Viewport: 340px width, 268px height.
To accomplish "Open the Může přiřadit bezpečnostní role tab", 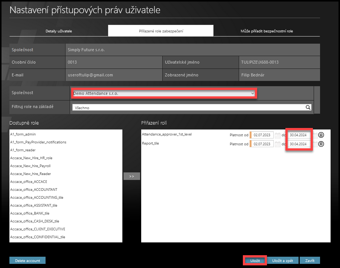I will click(267, 31).
